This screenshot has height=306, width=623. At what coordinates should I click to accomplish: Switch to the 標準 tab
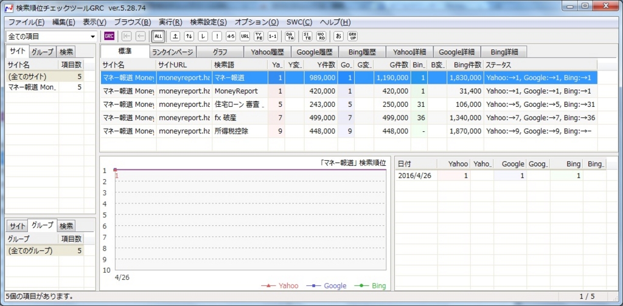point(125,51)
